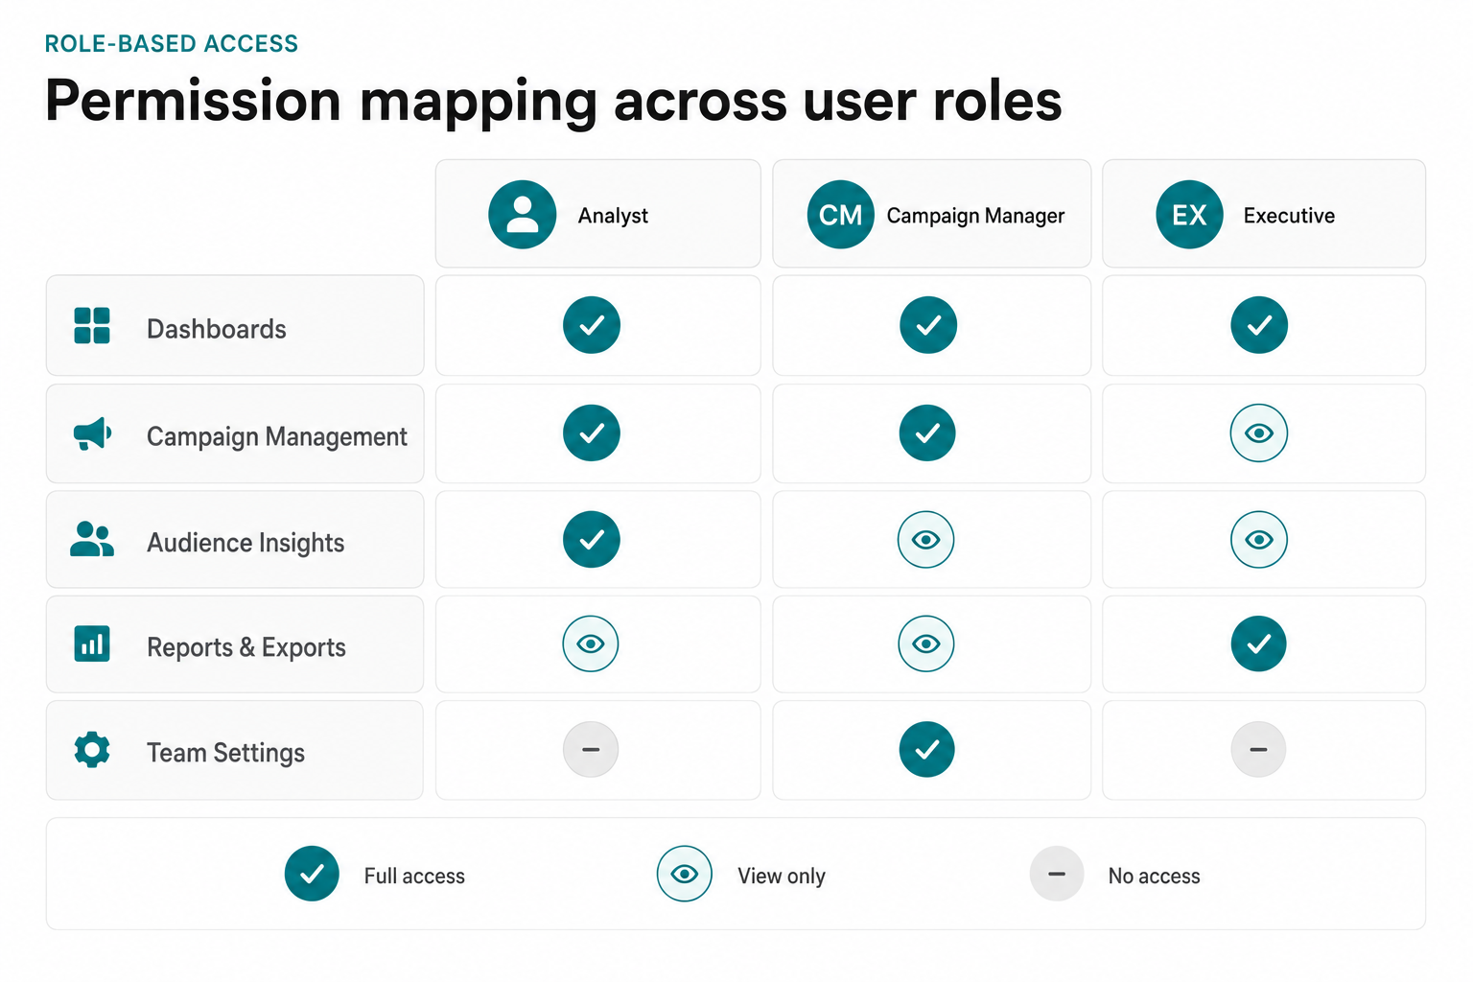This screenshot has height=982, width=1473.
Task: Click the Dashboards row label
Action: [x=217, y=329]
